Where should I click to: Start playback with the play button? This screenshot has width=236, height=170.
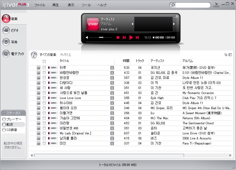131,37
